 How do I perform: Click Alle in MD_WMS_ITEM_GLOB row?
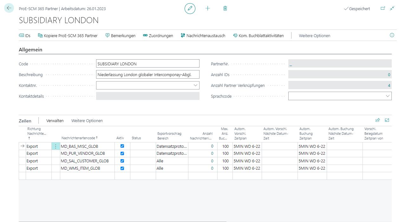coord(172,168)
